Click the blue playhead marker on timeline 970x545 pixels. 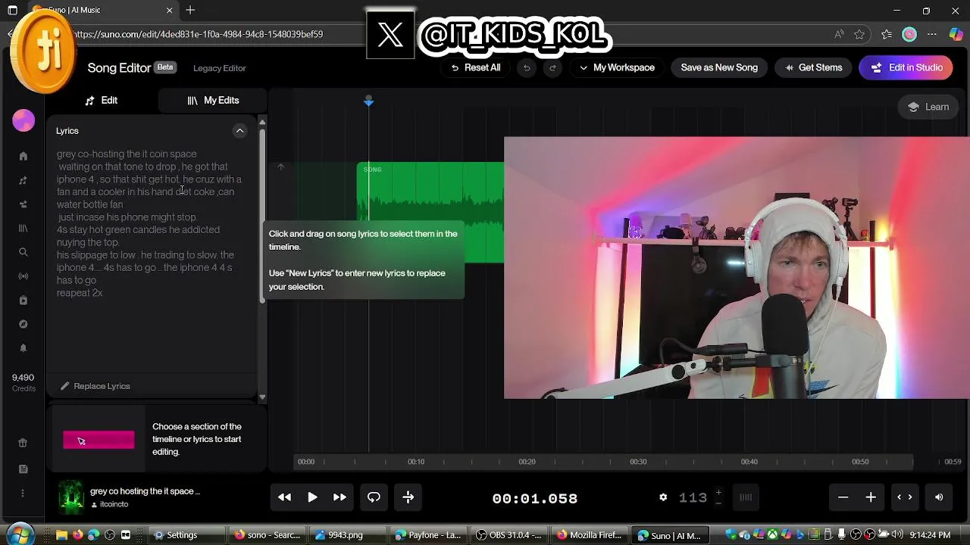(368, 101)
